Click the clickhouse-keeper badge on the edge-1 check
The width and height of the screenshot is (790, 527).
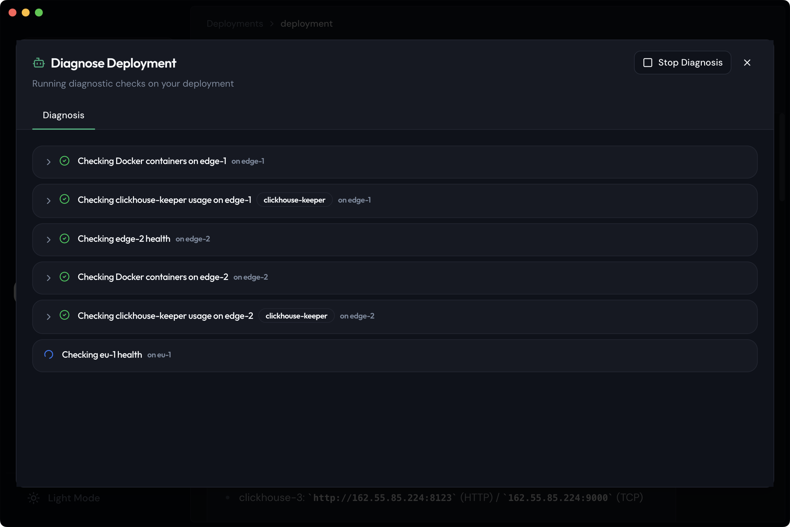pyautogui.click(x=294, y=200)
